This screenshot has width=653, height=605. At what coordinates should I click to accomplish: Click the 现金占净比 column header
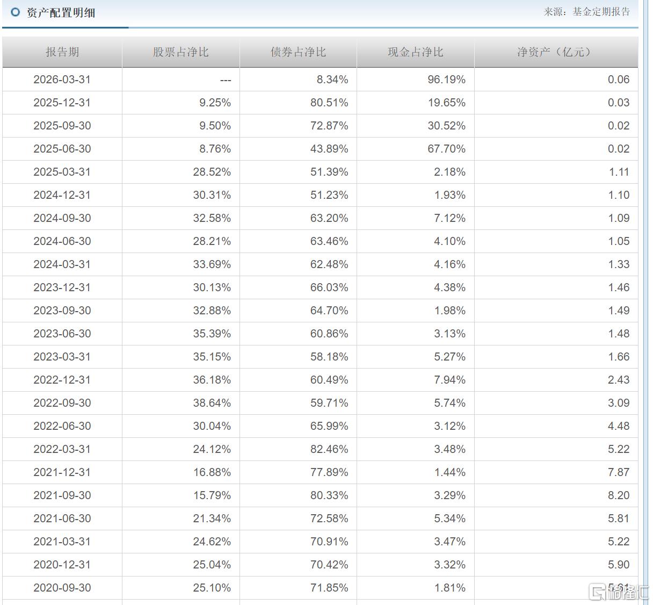(x=416, y=52)
